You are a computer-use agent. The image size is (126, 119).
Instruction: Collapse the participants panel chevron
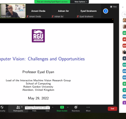(x=123, y=7)
